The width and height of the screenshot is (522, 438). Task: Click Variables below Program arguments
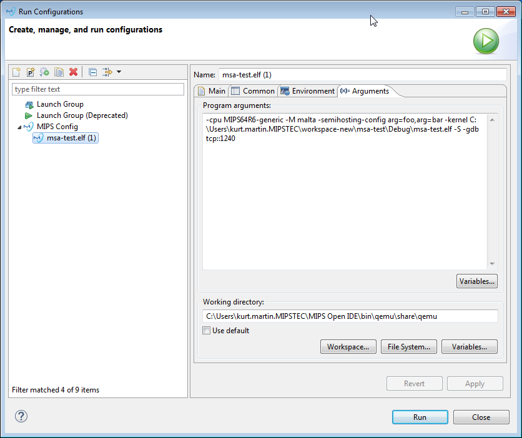coord(476,281)
